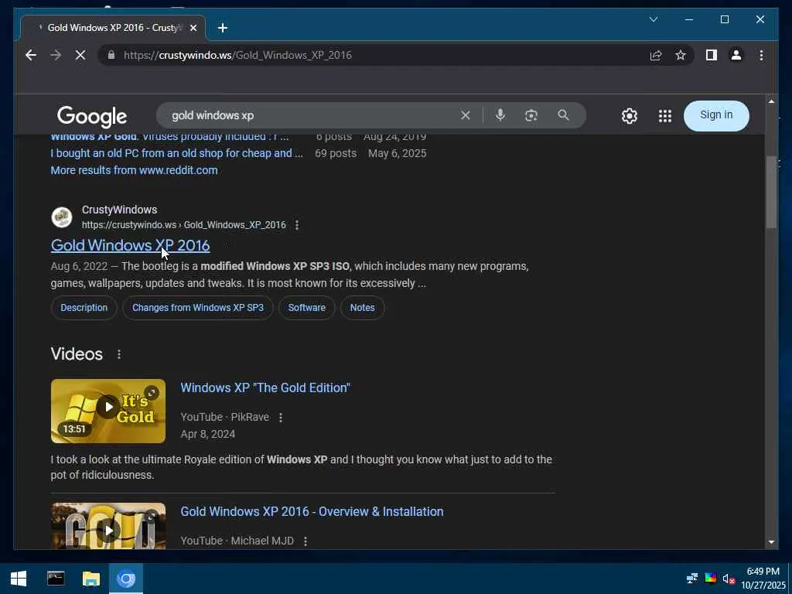This screenshot has width=792, height=594.
Task: Select the Gold Windows XP 2016 tab
Action: tap(111, 28)
